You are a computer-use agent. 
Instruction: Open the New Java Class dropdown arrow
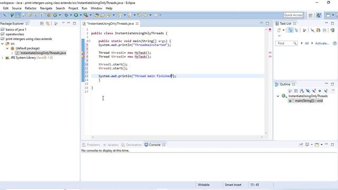click(60, 15)
